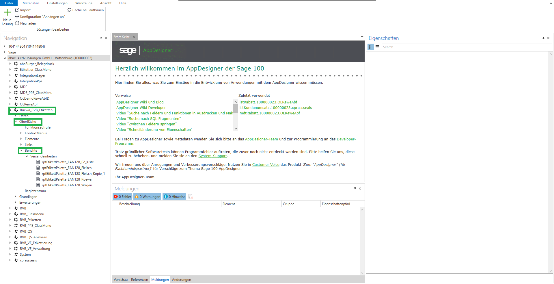
Task: Click the Import icon in ribbon
Action: point(17,10)
